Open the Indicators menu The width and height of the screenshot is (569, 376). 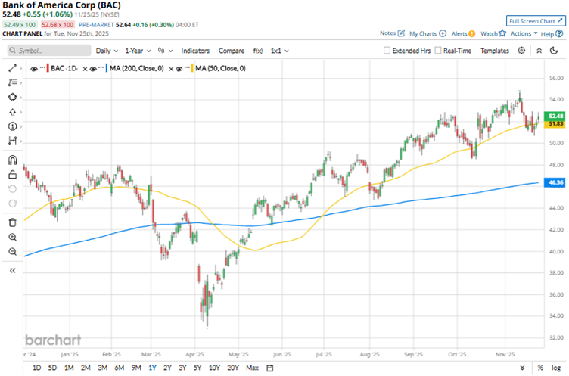click(195, 51)
